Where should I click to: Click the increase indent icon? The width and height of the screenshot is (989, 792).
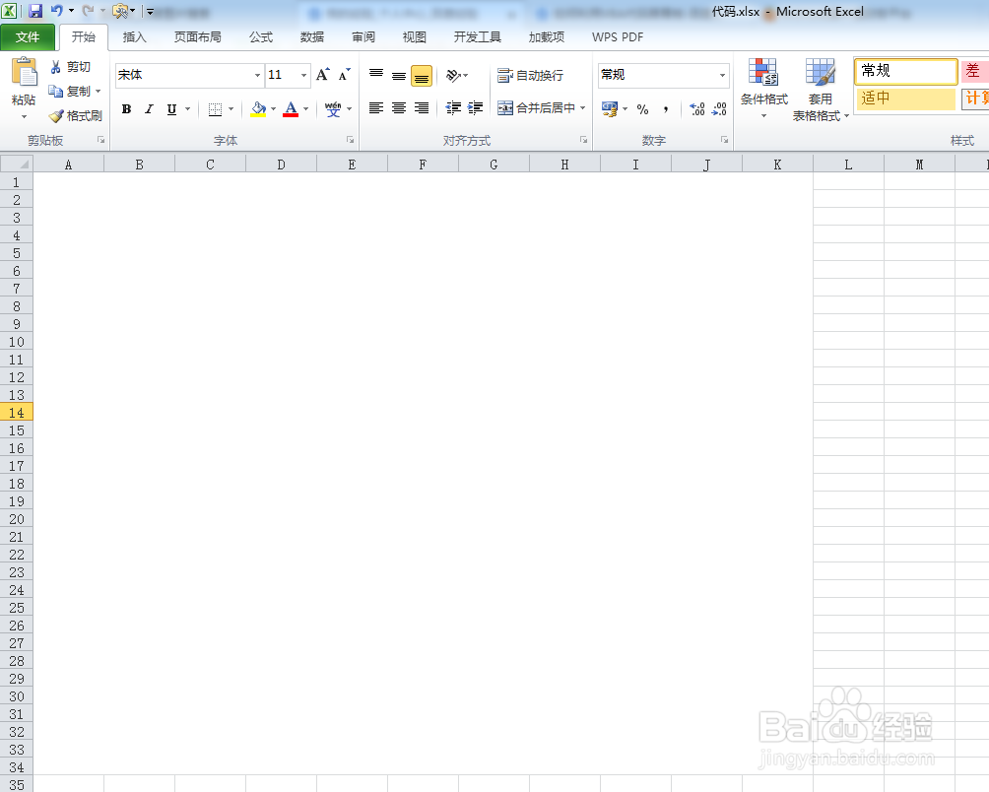[x=475, y=108]
